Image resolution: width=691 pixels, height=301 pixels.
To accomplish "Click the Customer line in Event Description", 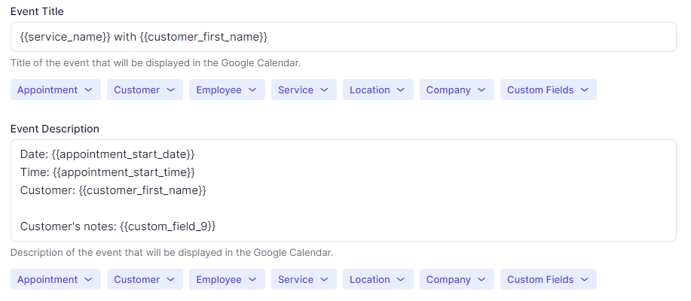I will point(113,190).
